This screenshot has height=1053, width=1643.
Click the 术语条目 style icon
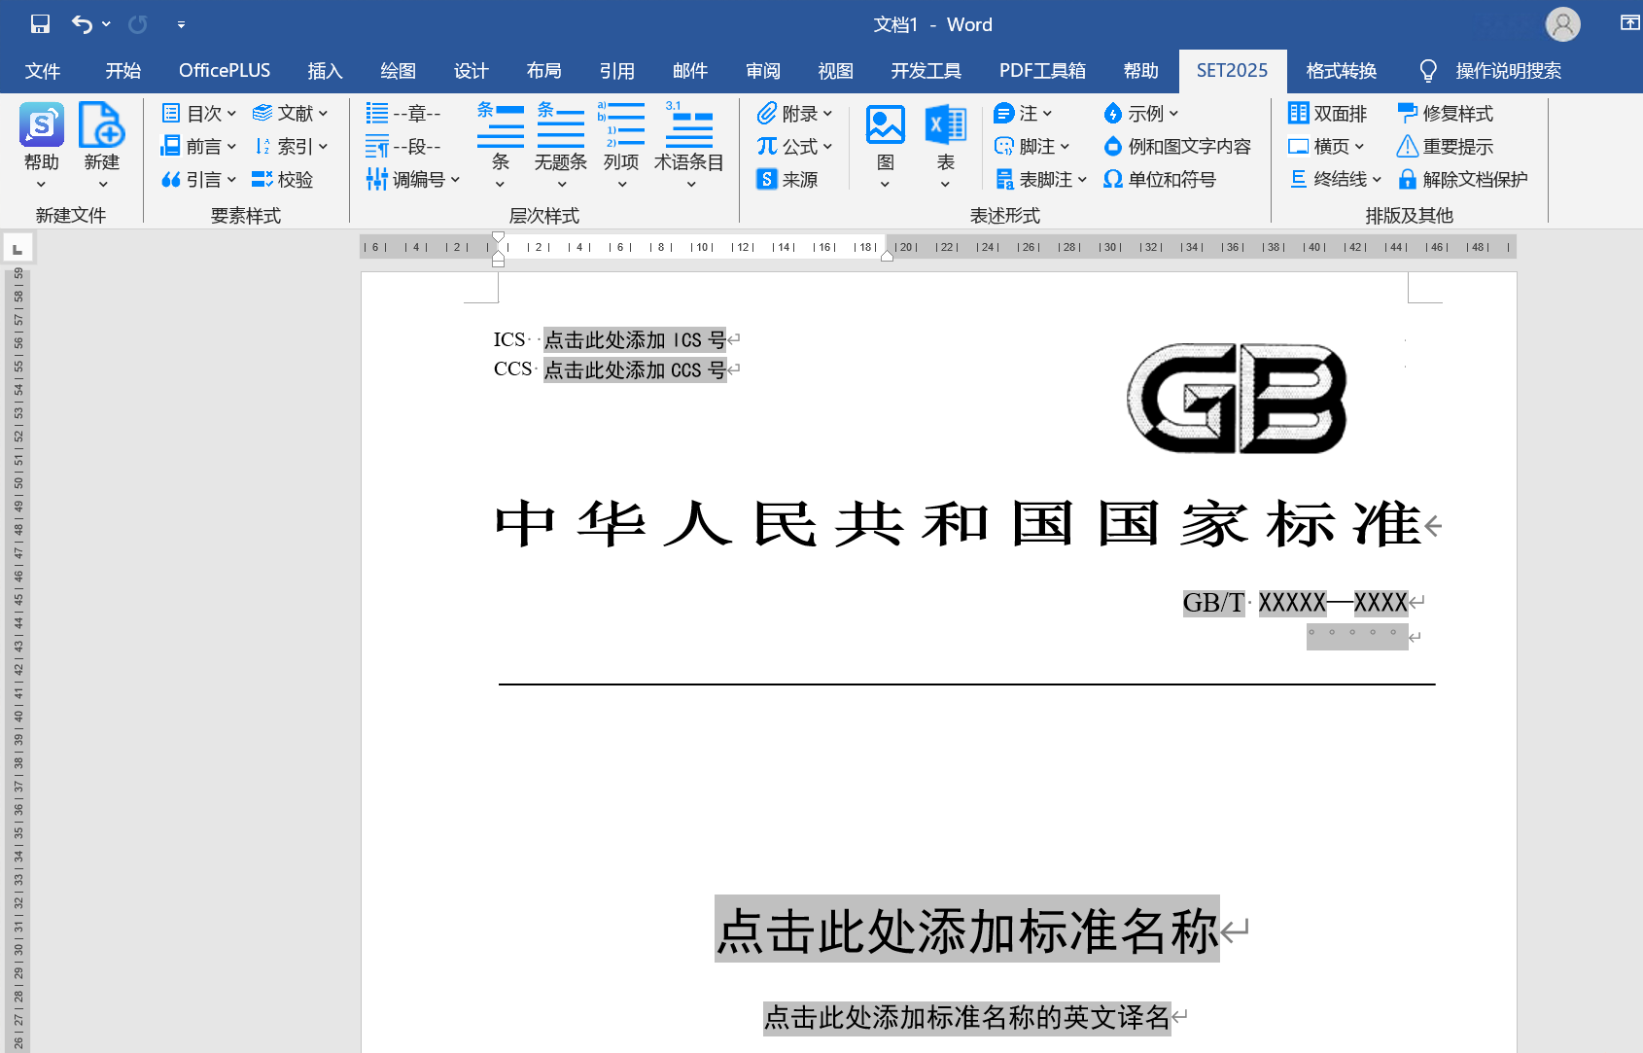click(x=688, y=125)
